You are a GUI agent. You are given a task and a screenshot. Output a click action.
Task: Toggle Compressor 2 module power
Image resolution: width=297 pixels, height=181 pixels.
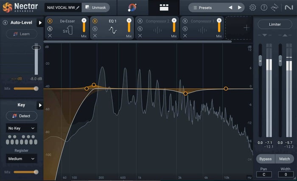pos(140,21)
